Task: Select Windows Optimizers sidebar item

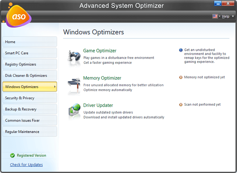Action: (x=30, y=86)
